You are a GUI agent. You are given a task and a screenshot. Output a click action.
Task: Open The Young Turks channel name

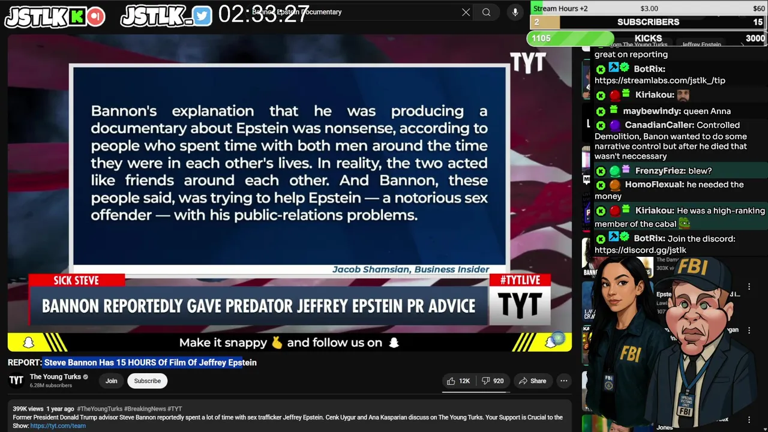point(55,377)
